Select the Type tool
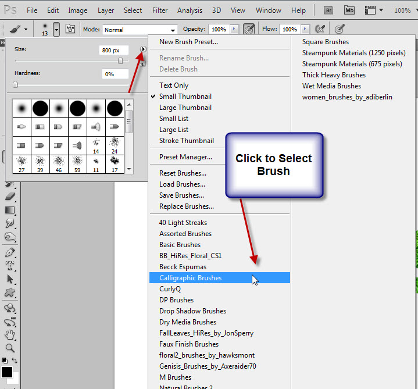 point(10,266)
